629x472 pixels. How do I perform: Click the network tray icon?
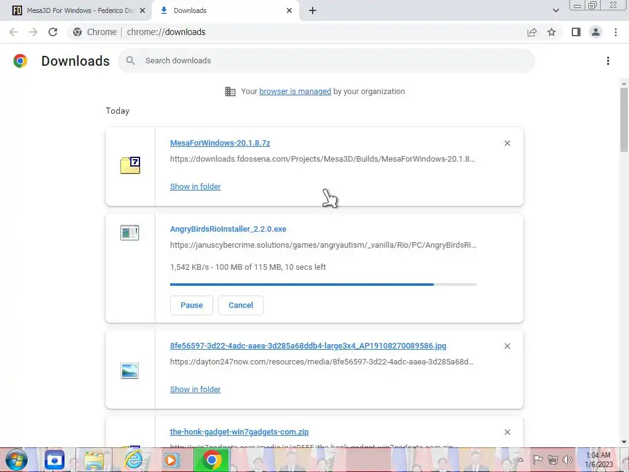click(x=553, y=460)
